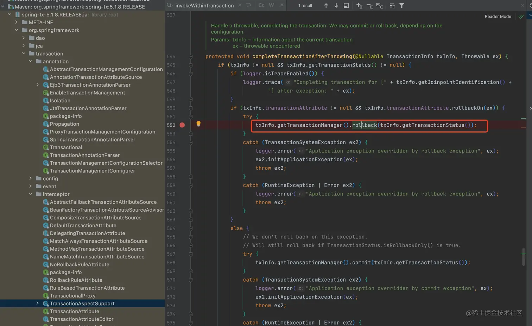The width and height of the screenshot is (532, 326).
Task: Add selection for next occurrence
Action: (359, 5)
